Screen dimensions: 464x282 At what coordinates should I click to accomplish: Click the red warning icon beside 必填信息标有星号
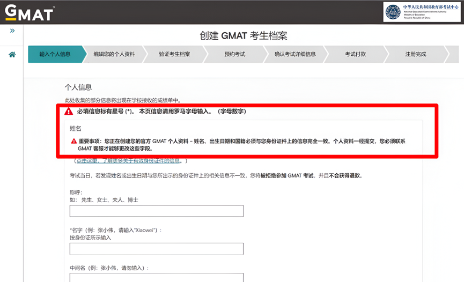click(69, 112)
